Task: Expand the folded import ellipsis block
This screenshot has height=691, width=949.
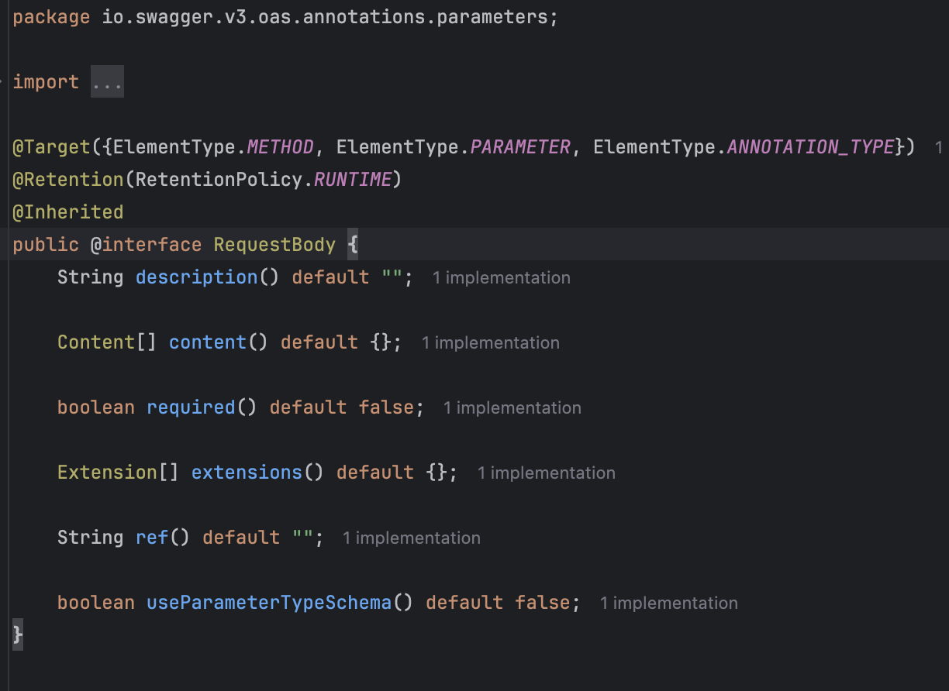Action: 108,82
